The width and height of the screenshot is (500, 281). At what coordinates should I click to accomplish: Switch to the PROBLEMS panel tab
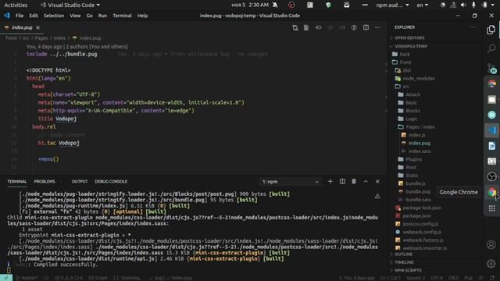[x=45, y=182]
